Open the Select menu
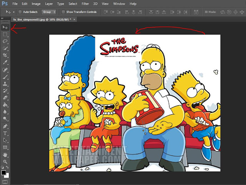Image resolution: width=246 pixels, height=185 pixels. tap(73, 3)
